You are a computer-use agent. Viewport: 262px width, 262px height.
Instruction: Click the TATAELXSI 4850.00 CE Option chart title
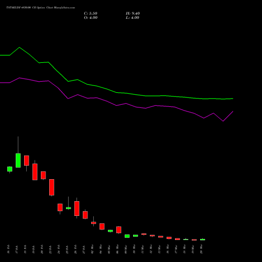point(41,8)
